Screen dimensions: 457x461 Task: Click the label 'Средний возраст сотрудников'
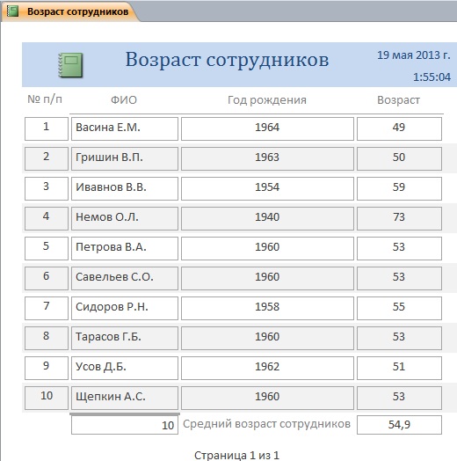tap(266, 424)
